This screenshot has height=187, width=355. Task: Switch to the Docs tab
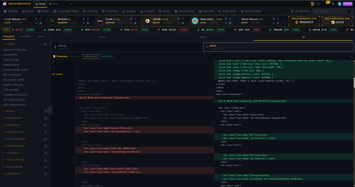[x=54, y=4]
